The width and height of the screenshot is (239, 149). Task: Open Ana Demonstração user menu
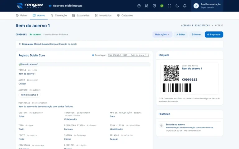pyautogui.click(x=207, y=6)
